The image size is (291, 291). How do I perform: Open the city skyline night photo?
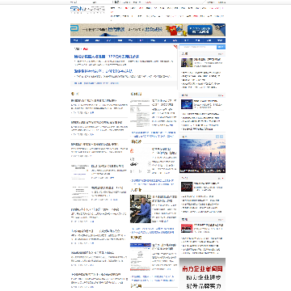point(202,156)
